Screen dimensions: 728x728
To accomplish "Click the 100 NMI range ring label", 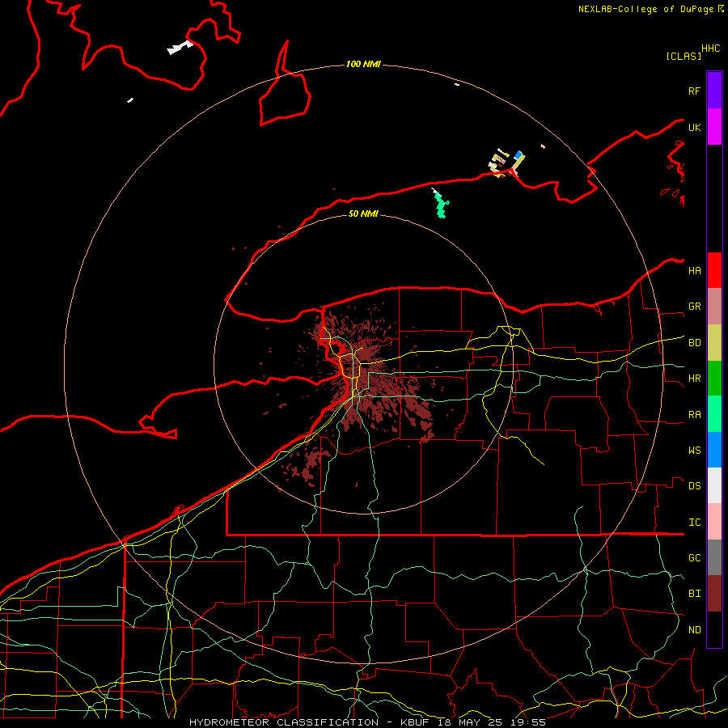I will pyautogui.click(x=363, y=64).
